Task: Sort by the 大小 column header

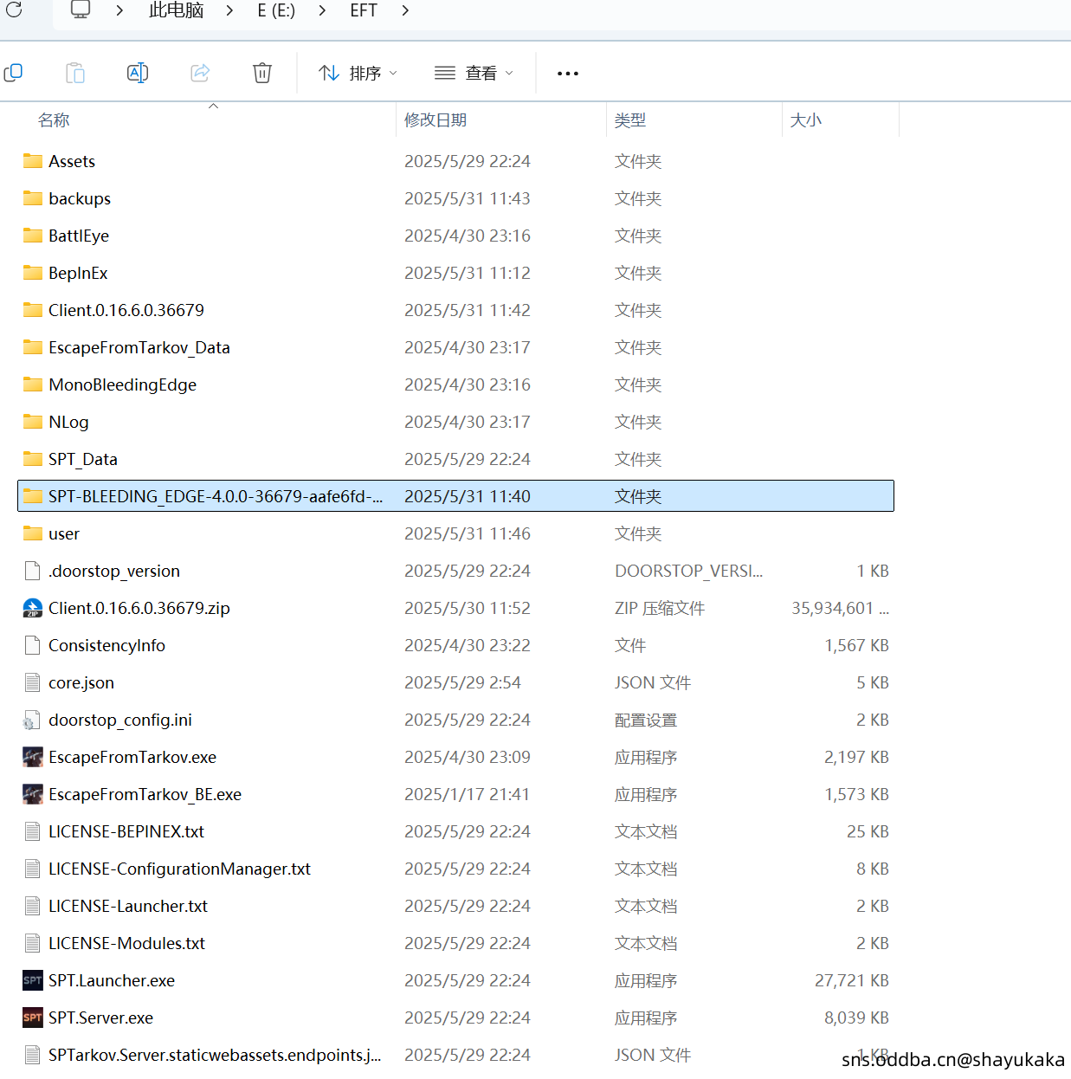Action: coord(806,120)
